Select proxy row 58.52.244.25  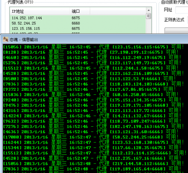(78, 23)
